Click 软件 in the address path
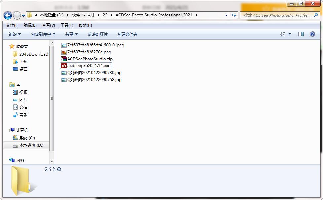The width and height of the screenshot is (323, 200). [x=76, y=15]
